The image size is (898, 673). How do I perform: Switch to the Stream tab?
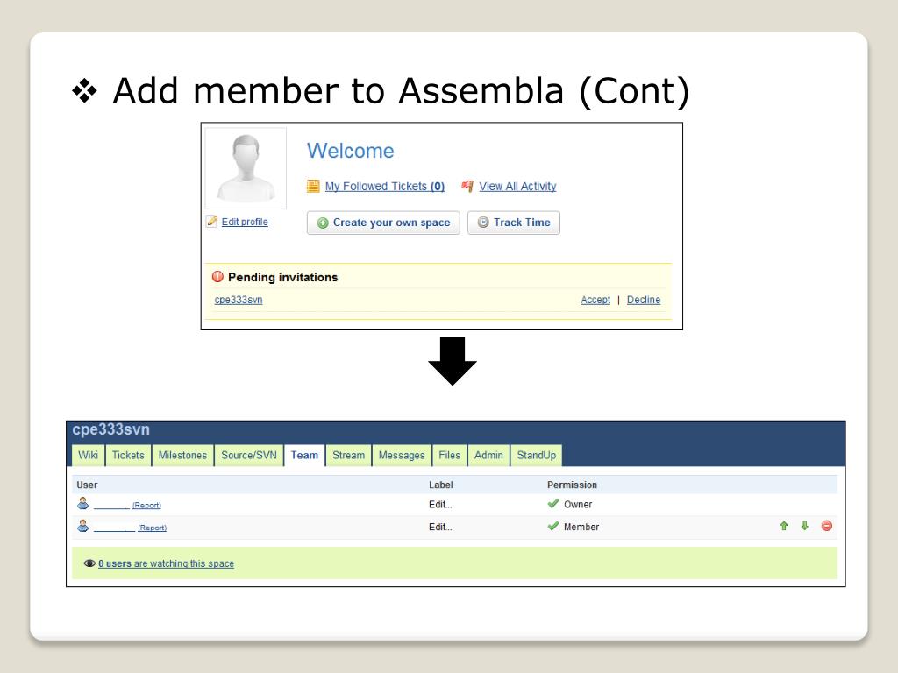(x=349, y=456)
